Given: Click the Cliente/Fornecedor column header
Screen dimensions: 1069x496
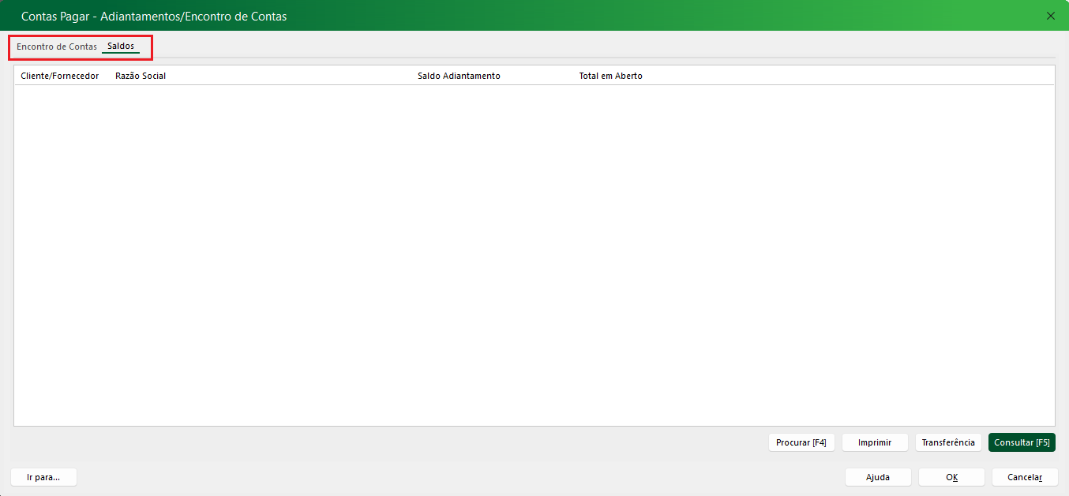Looking at the screenshot, I should pos(60,76).
